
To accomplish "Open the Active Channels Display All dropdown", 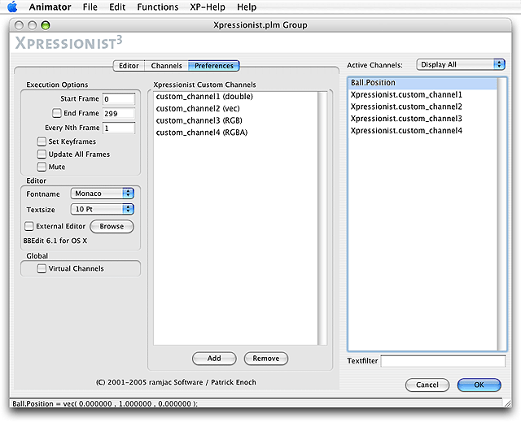I will (x=461, y=64).
